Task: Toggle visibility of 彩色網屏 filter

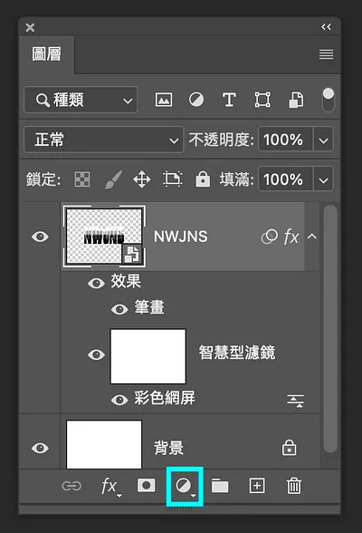Action: click(x=119, y=400)
